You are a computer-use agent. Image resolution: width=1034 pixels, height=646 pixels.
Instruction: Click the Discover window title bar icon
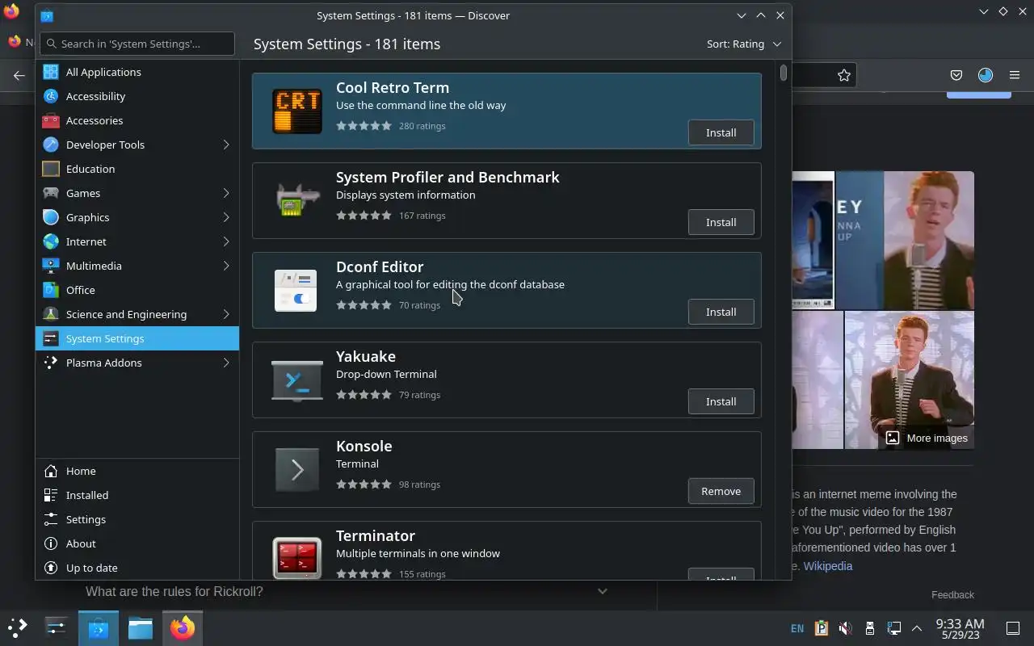click(x=47, y=15)
